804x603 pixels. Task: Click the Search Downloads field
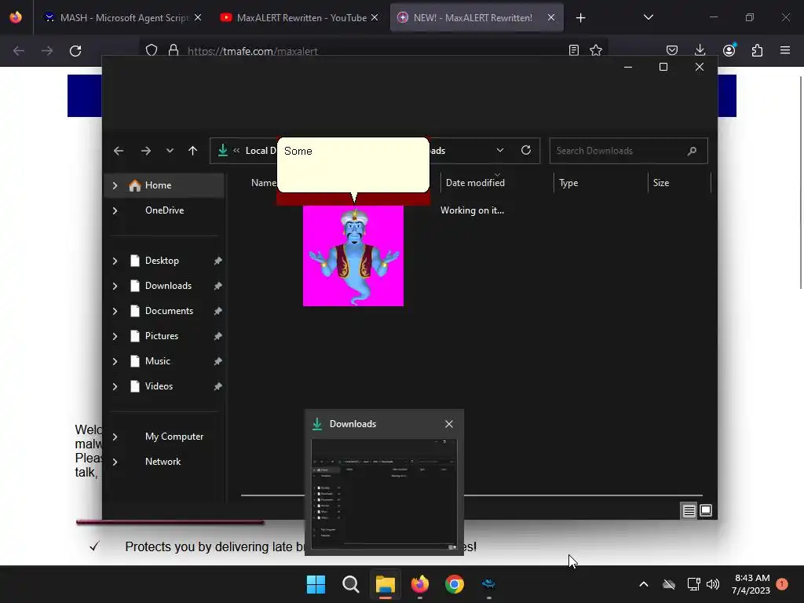(629, 151)
